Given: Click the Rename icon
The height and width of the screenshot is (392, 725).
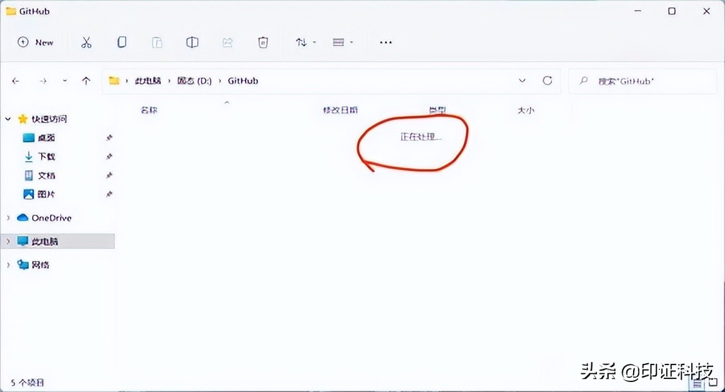Looking at the screenshot, I should [x=192, y=42].
